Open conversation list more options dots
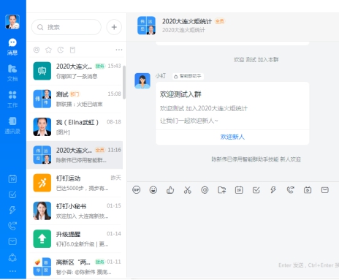The width and height of the screenshot is (339, 280). 119,50
